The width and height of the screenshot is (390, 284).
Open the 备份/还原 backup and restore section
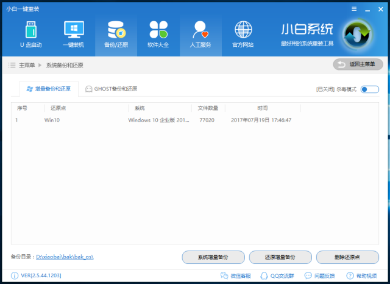click(x=116, y=34)
